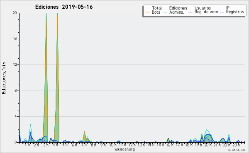Click the small orange peak near 7 h
Screen dimensions: 249x153
point(84,137)
